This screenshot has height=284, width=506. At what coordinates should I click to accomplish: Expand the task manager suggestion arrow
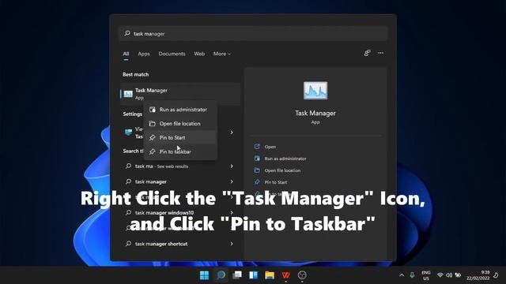232,181
